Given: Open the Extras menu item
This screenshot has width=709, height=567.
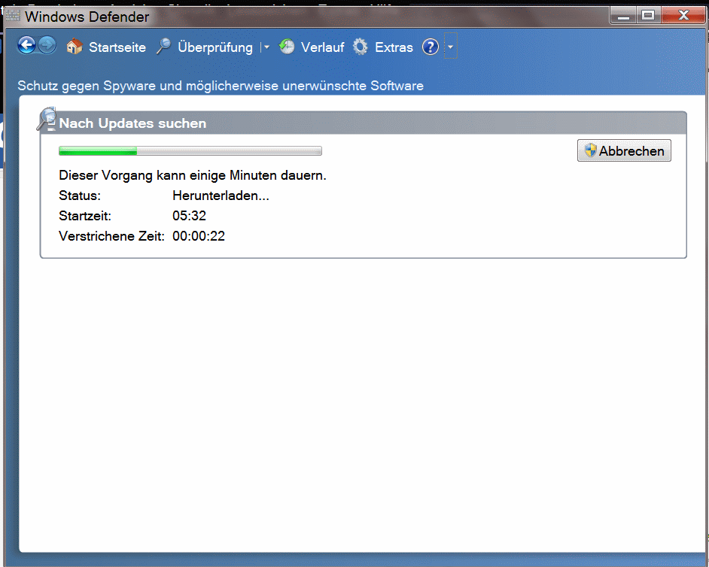Looking at the screenshot, I should point(394,47).
